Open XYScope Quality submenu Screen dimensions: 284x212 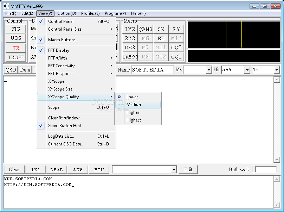pos(76,97)
